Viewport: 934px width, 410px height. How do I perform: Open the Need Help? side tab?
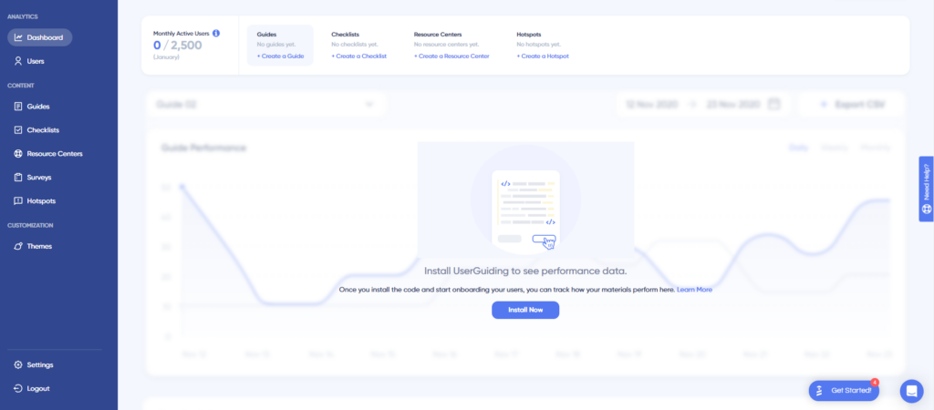pos(927,190)
